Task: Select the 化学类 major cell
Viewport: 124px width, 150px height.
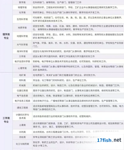Action: pyautogui.click(x=22, y=12)
